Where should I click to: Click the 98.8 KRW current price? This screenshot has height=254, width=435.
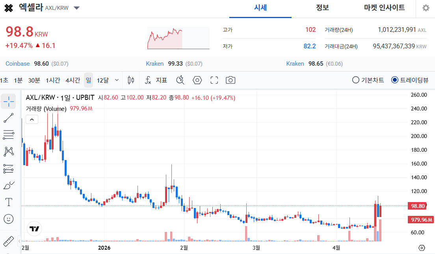(x=27, y=32)
